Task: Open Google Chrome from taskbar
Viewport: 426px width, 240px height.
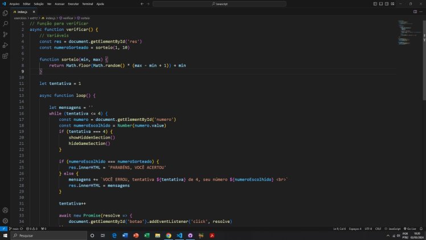Action: pos(169,235)
